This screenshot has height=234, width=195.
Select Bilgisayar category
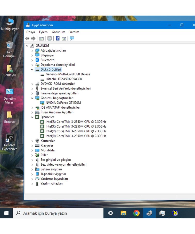coord(47,55)
